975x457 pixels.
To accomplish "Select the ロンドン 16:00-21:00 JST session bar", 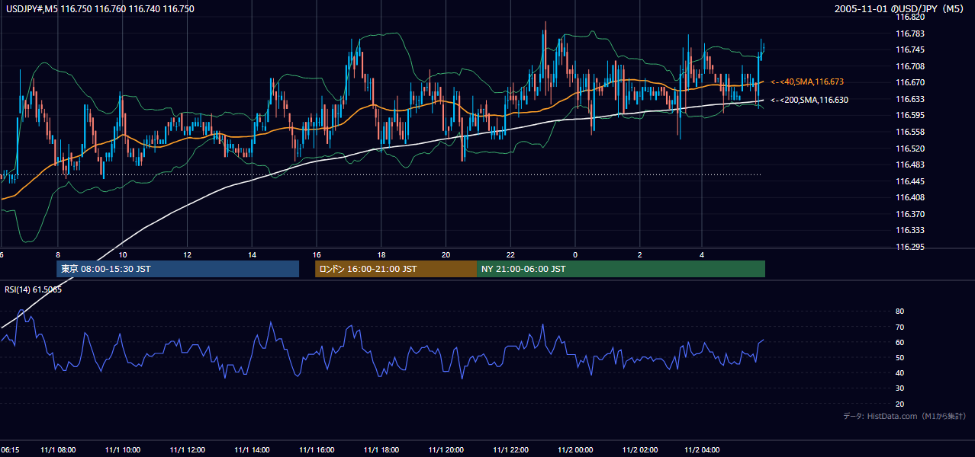I will [x=396, y=269].
